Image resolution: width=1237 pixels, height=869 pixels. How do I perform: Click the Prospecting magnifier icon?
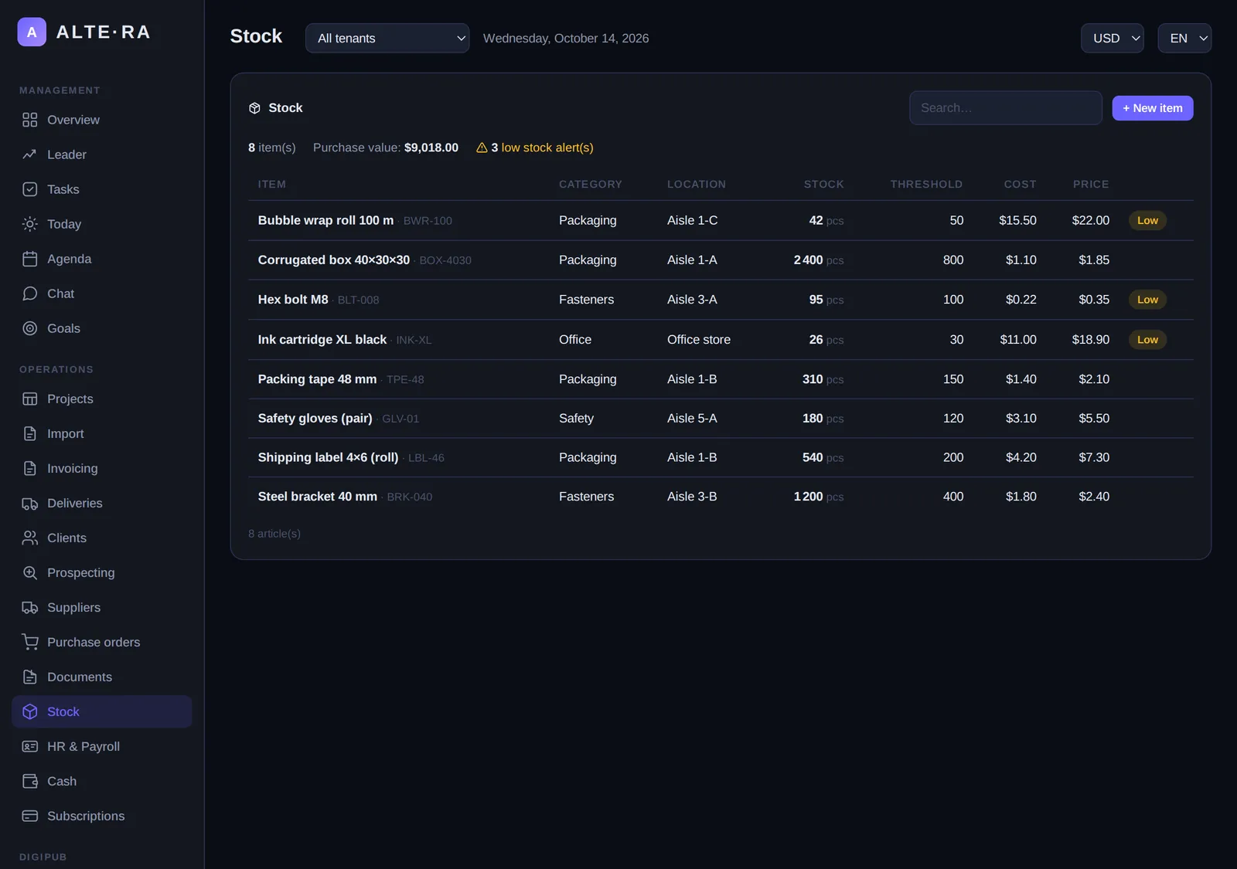click(x=29, y=572)
